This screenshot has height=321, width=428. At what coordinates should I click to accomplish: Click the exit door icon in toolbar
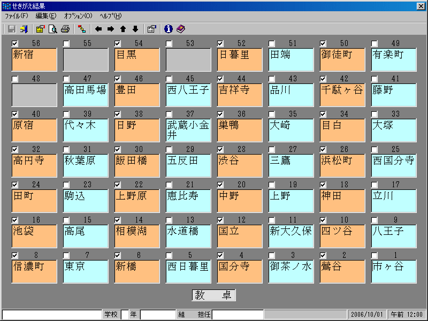point(24,29)
